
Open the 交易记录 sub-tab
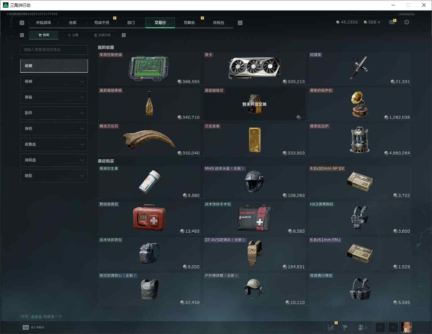click(102, 35)
